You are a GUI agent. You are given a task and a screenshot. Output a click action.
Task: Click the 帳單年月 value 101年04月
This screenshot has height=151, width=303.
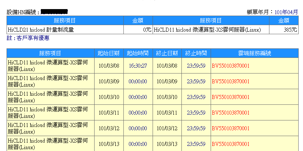click(x=286, y=12)
